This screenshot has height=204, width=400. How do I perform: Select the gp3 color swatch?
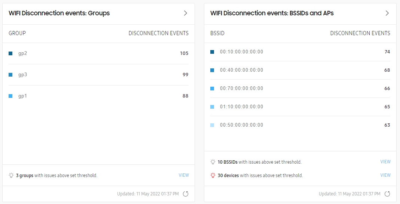tap(10, 75)
